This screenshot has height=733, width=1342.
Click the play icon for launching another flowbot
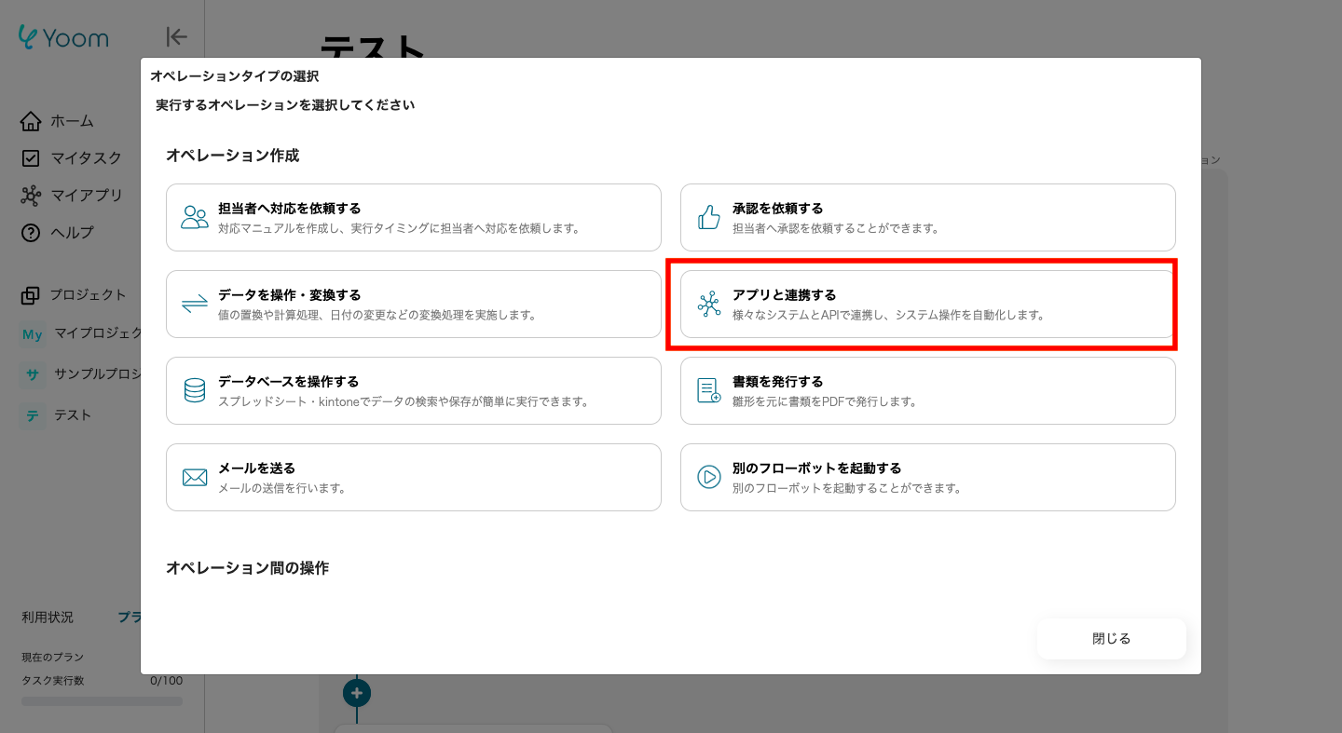click(x=709, y=477)
